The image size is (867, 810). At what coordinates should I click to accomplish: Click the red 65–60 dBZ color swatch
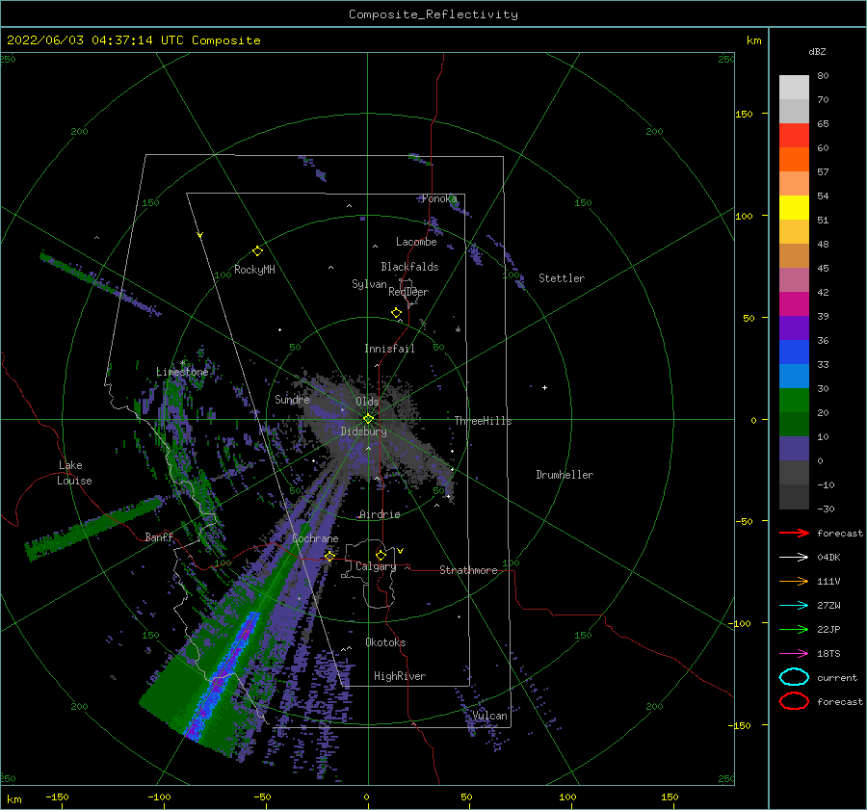click(x=794, y=136)
